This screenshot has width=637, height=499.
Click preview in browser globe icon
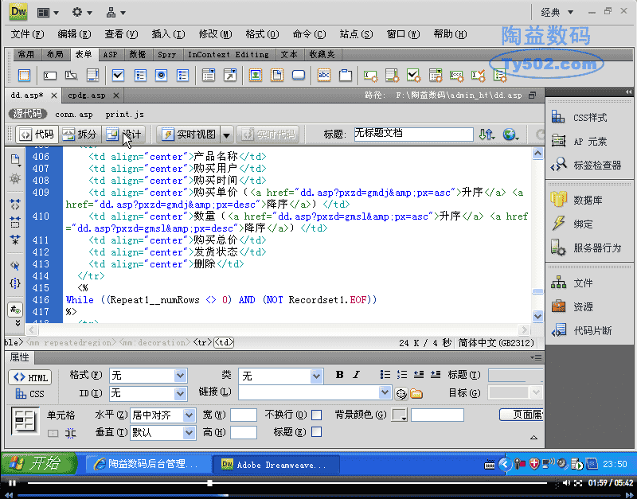pos(510,134)
